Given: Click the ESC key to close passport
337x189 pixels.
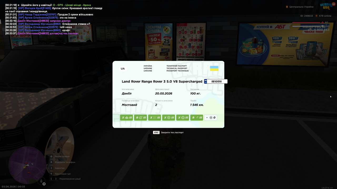Looking at the screenshot, I should 156,133.
